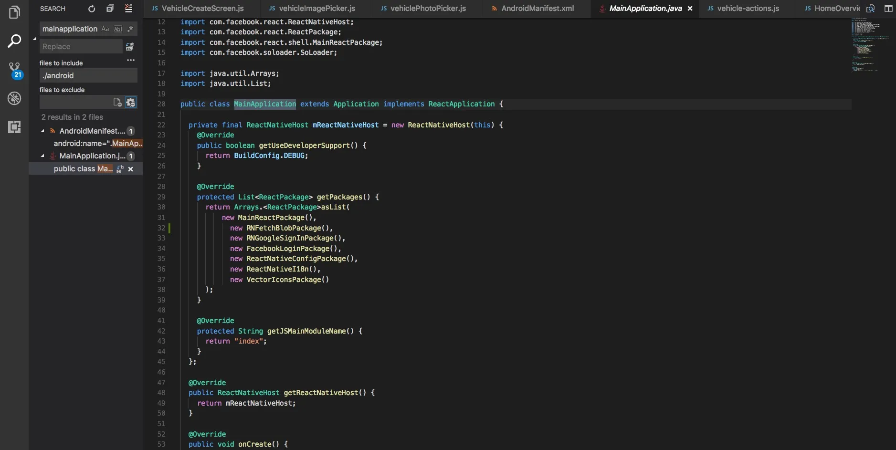The image size is (896, 450).
Task: Click the '2 results in 2 files' summary
Action: [x=72, y=117]
